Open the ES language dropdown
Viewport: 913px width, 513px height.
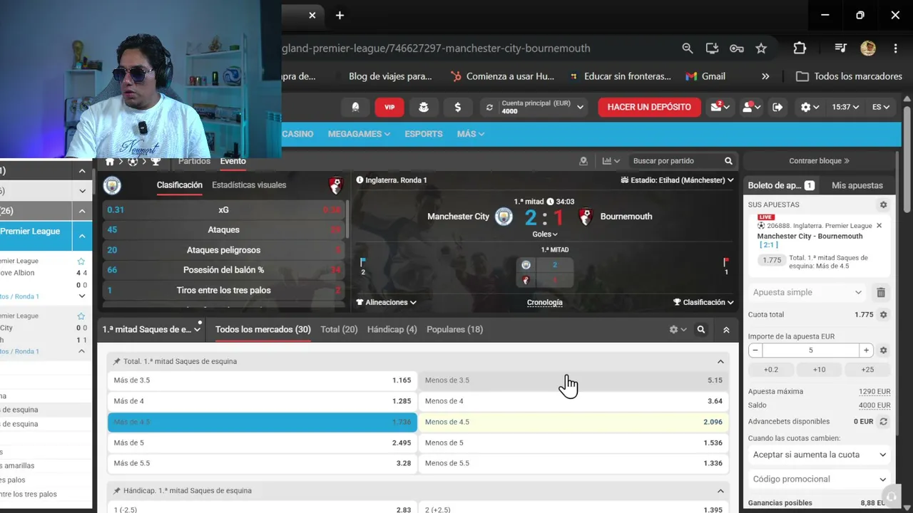point(881,107)
